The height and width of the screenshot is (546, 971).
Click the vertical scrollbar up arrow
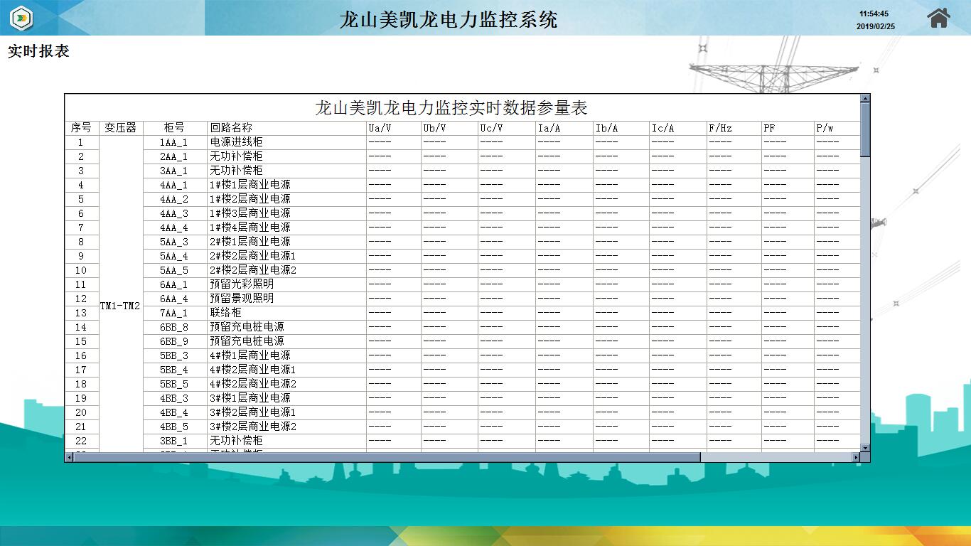[865, 99]
